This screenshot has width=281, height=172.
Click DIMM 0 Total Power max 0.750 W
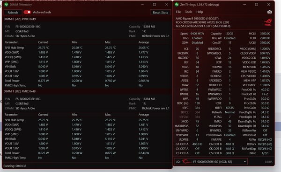coord(110,81)
